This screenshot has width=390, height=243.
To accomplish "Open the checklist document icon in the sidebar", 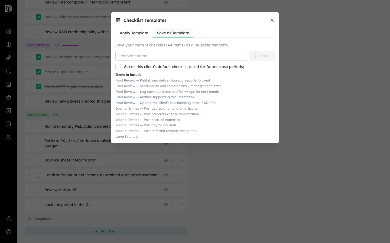I will point(9,71).
